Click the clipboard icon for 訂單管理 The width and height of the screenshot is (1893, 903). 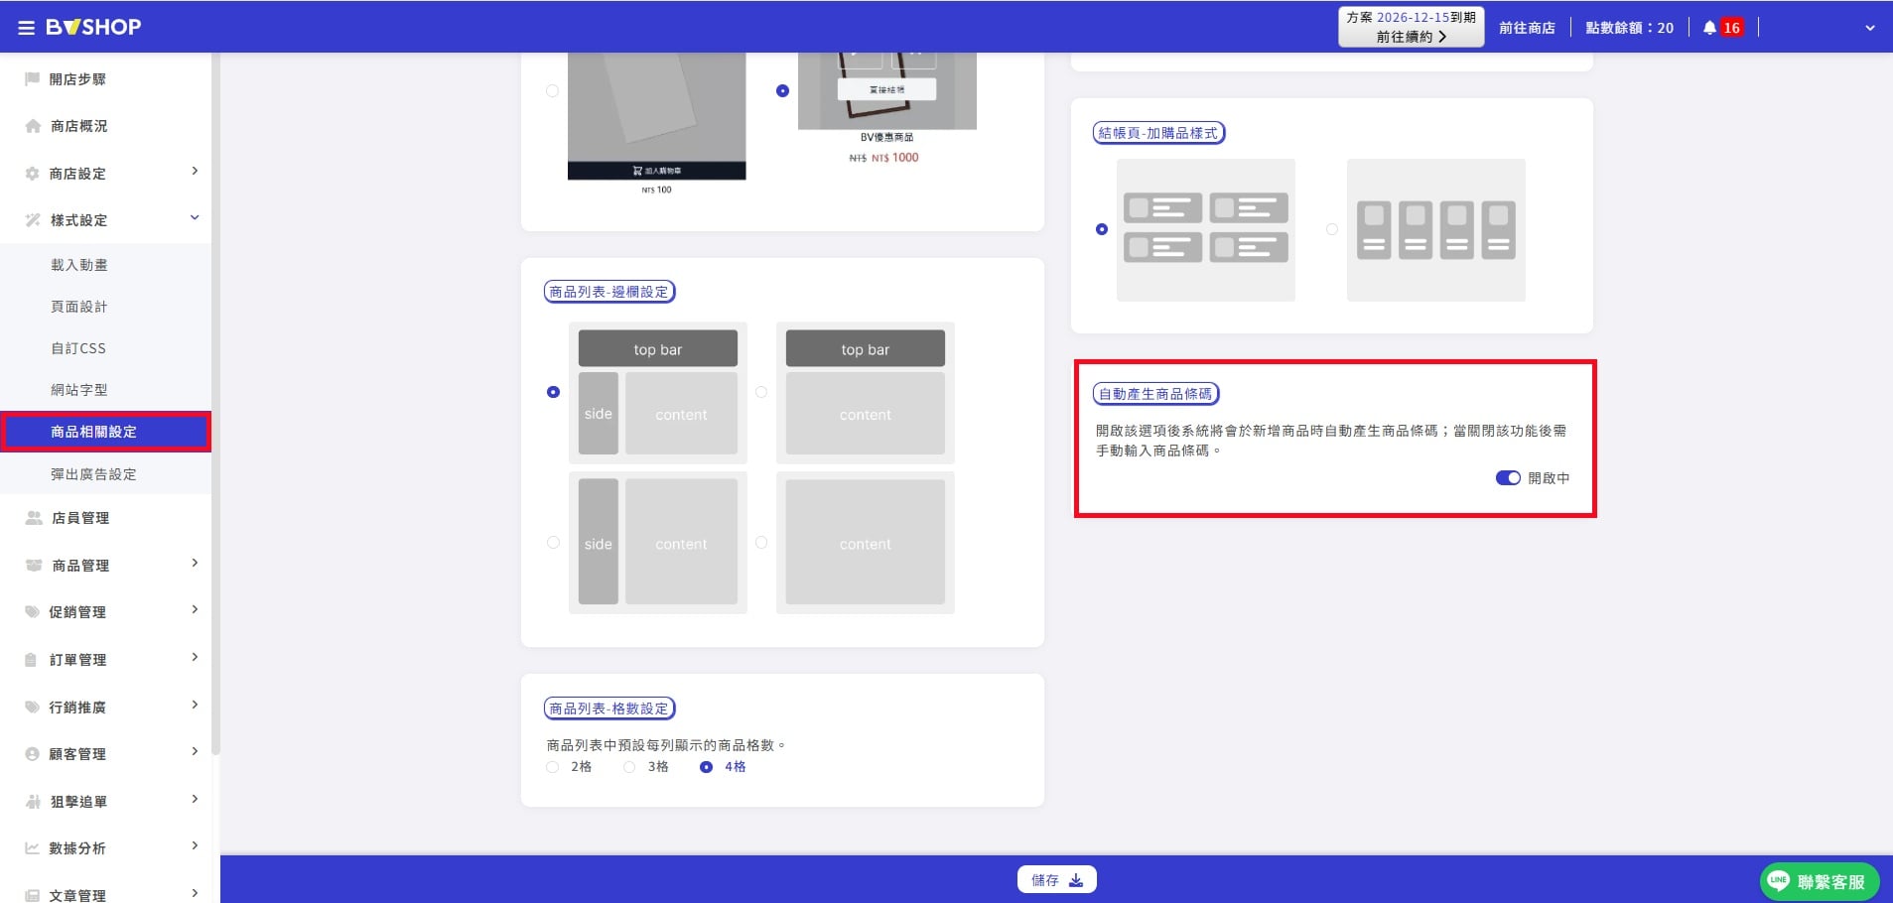tap(31, 660)
